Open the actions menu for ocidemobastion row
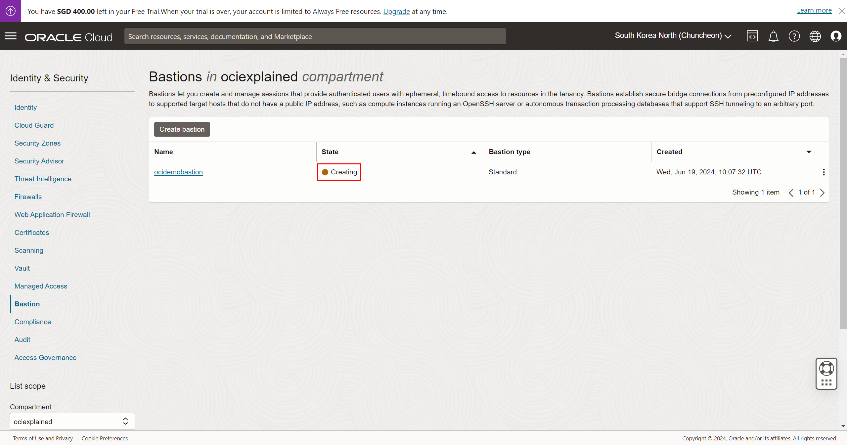The height and width of the screenshot is (445, 847). [x=824, y=172]
